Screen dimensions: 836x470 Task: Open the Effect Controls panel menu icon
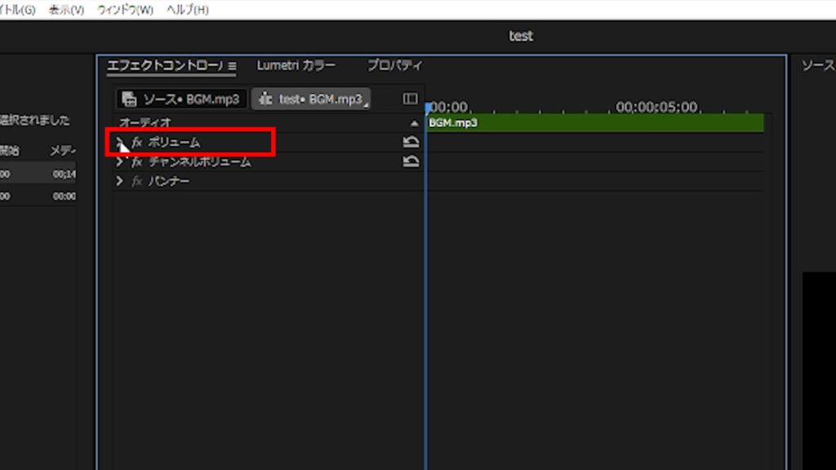pyautogui.click(x=232, y=66)
